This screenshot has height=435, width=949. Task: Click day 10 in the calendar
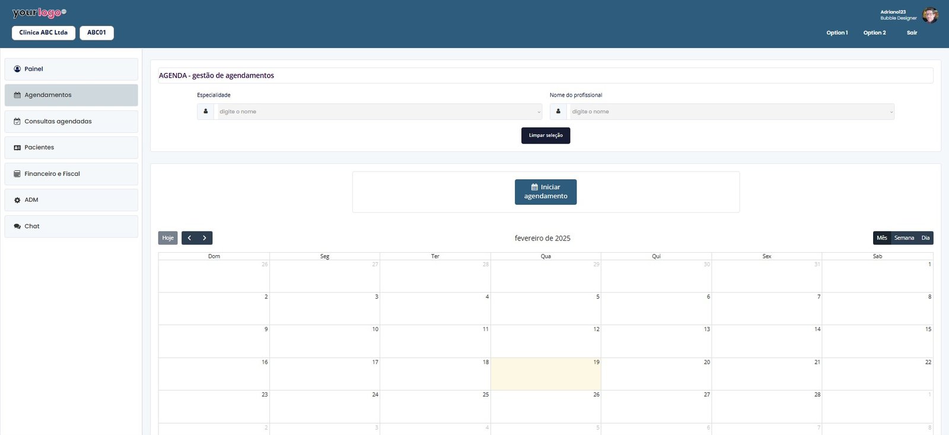(x=324, y=341)
